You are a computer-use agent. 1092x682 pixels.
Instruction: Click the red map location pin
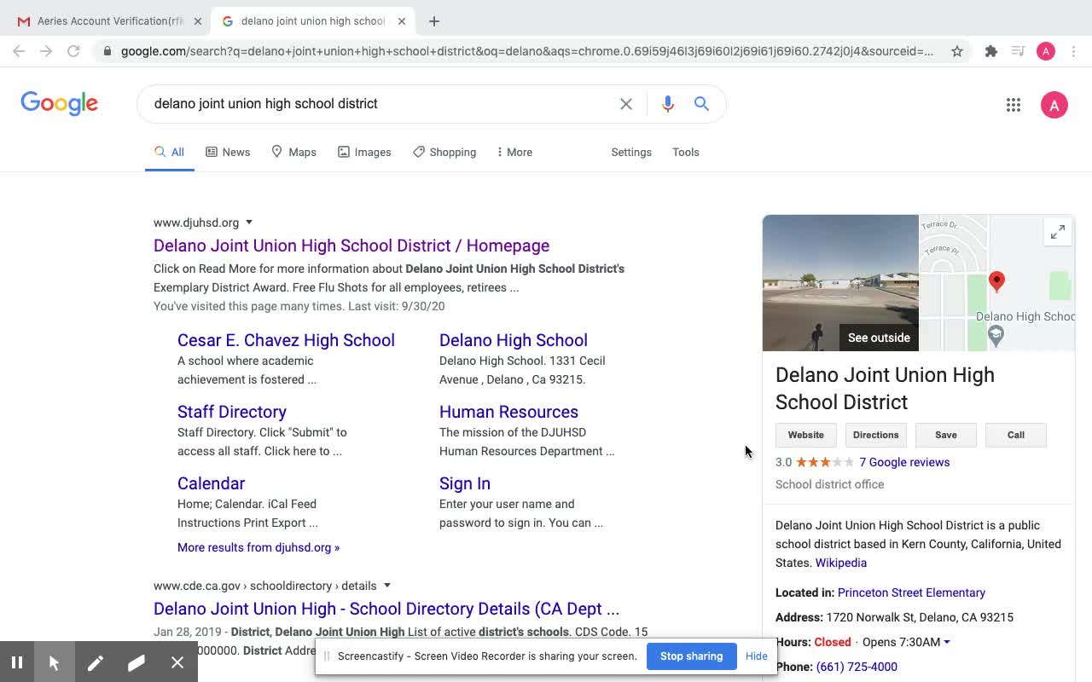996,281
